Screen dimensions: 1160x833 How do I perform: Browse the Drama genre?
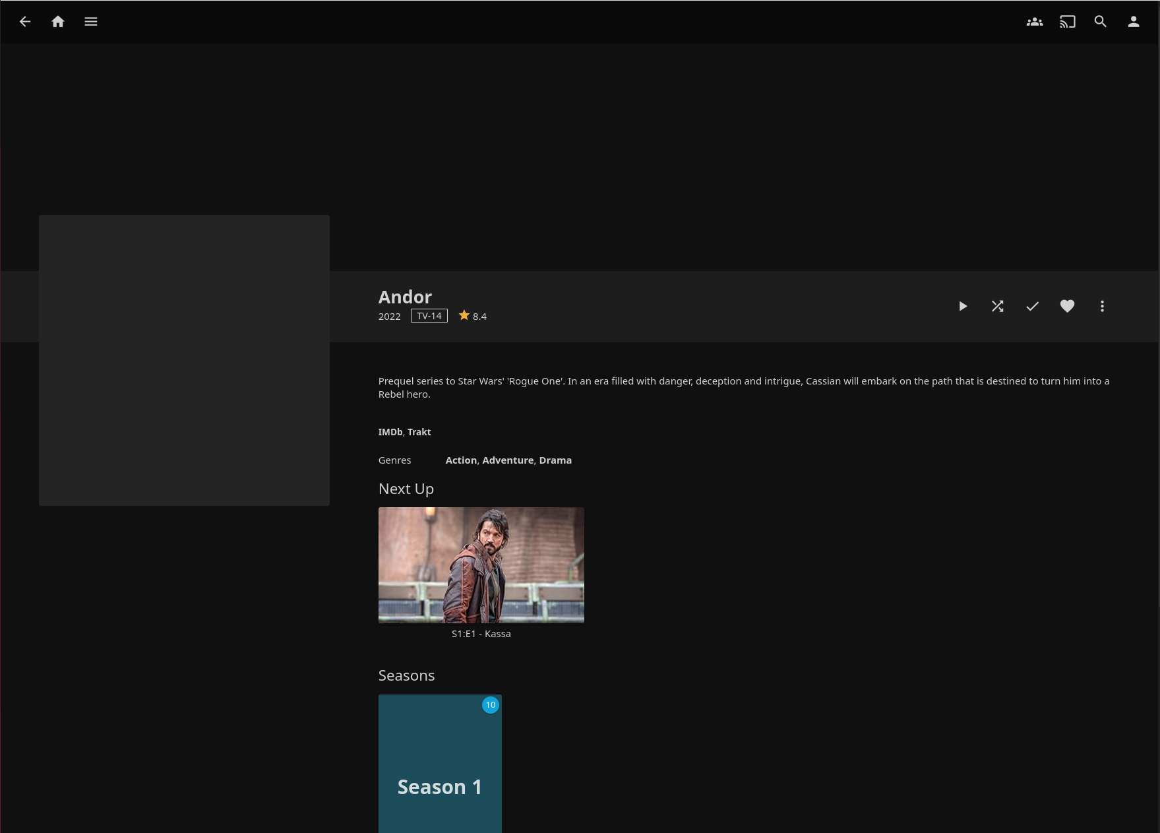click(x=555, y=460)
